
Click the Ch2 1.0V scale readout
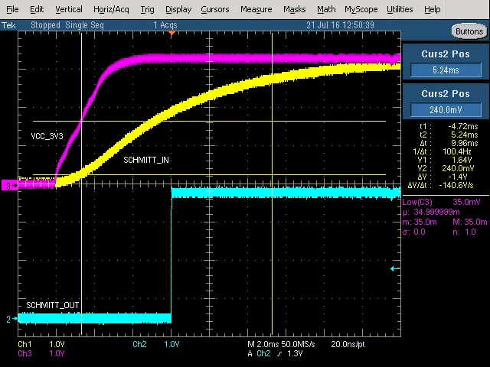coord(159,344)
